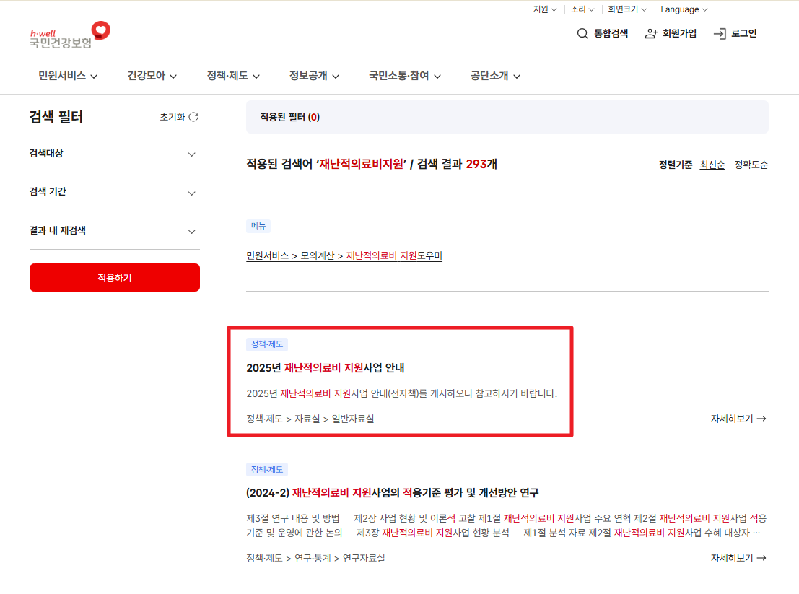The width and height of the screenshot is (799, 594).
Task: Expand the 검색대상 filter section
Action: pos(114,154)
